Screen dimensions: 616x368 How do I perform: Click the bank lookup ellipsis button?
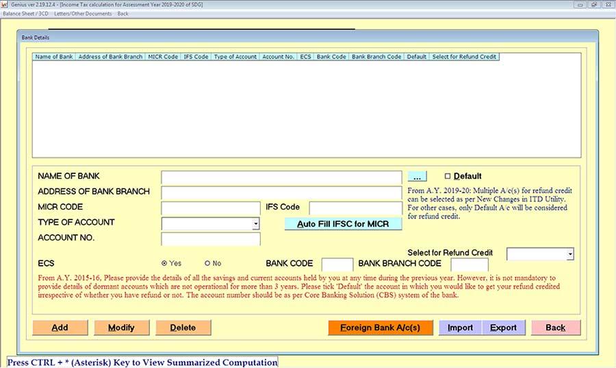tap(417, 177)
